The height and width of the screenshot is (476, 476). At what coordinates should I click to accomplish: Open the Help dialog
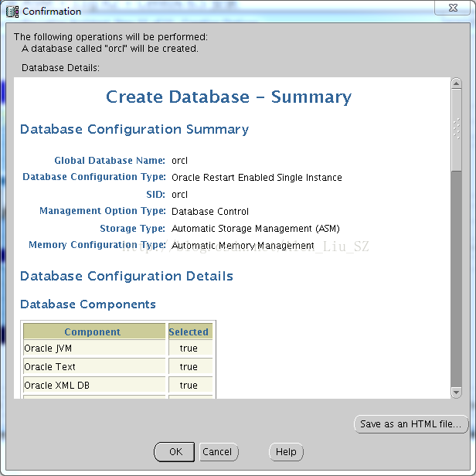coord(286,452)
